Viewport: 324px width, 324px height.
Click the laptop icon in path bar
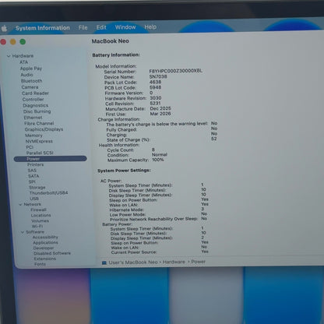pyautogui.click(x=104, y=262)
